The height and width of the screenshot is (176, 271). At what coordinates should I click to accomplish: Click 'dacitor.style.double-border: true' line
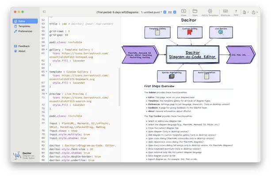75,156
